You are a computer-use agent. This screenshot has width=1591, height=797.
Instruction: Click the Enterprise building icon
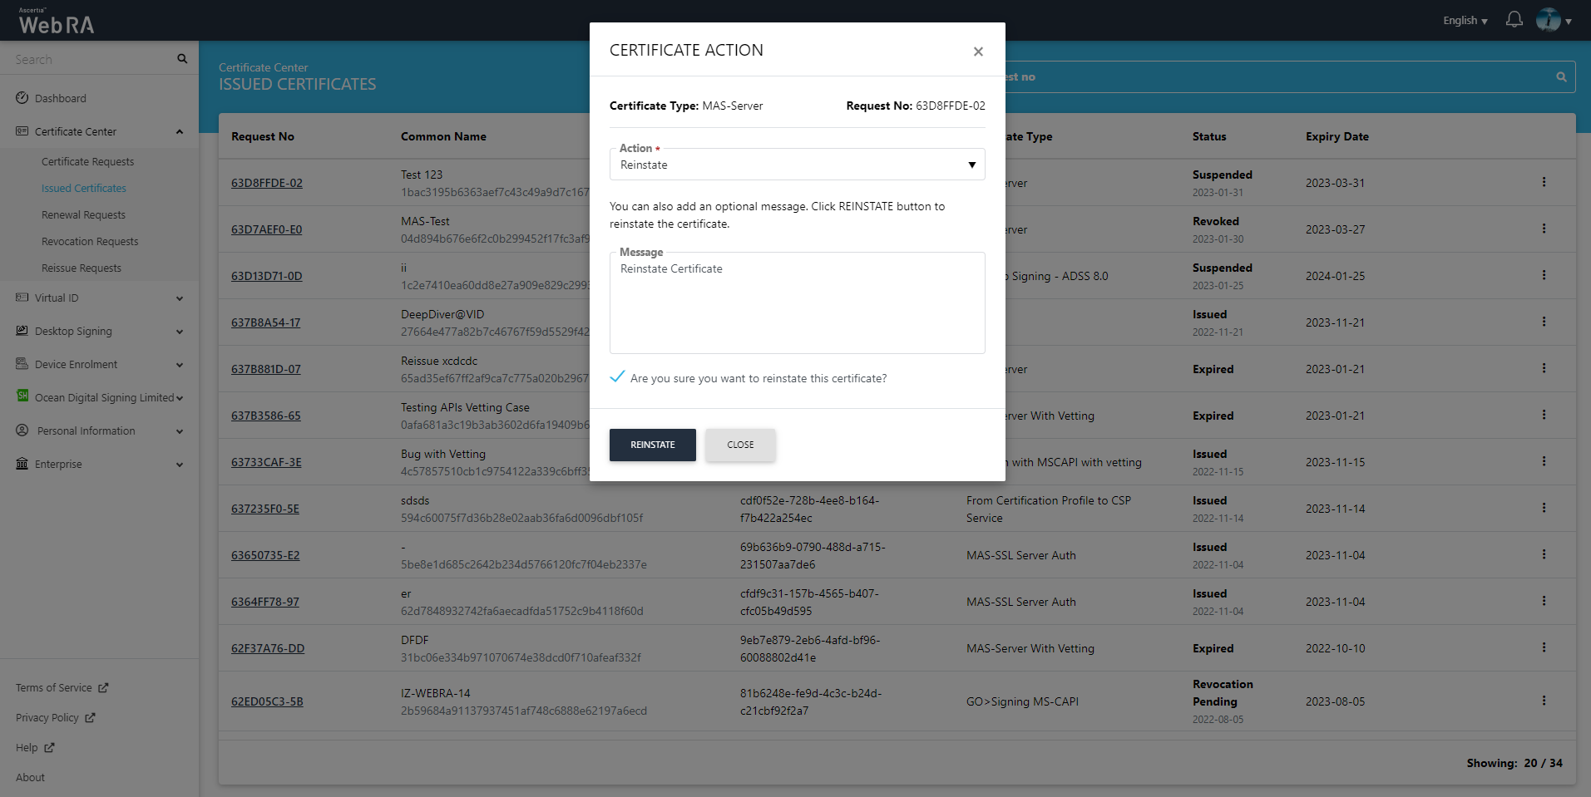click(22, 464)
